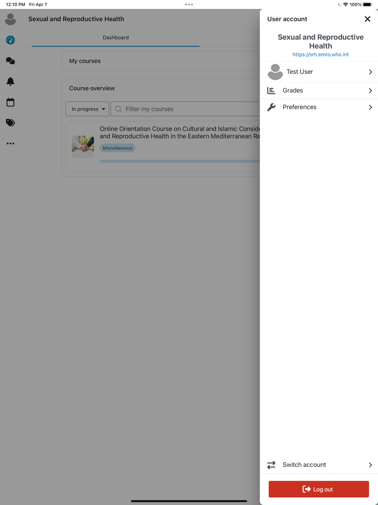The image size is (378, 505).
Task: Open the tags icon in sidebar
Action: pyautogui.click(x=10, y=123)
